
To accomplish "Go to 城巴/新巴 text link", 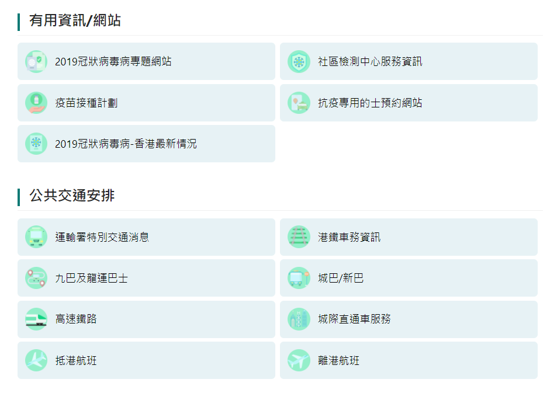I will pos(341,278).
